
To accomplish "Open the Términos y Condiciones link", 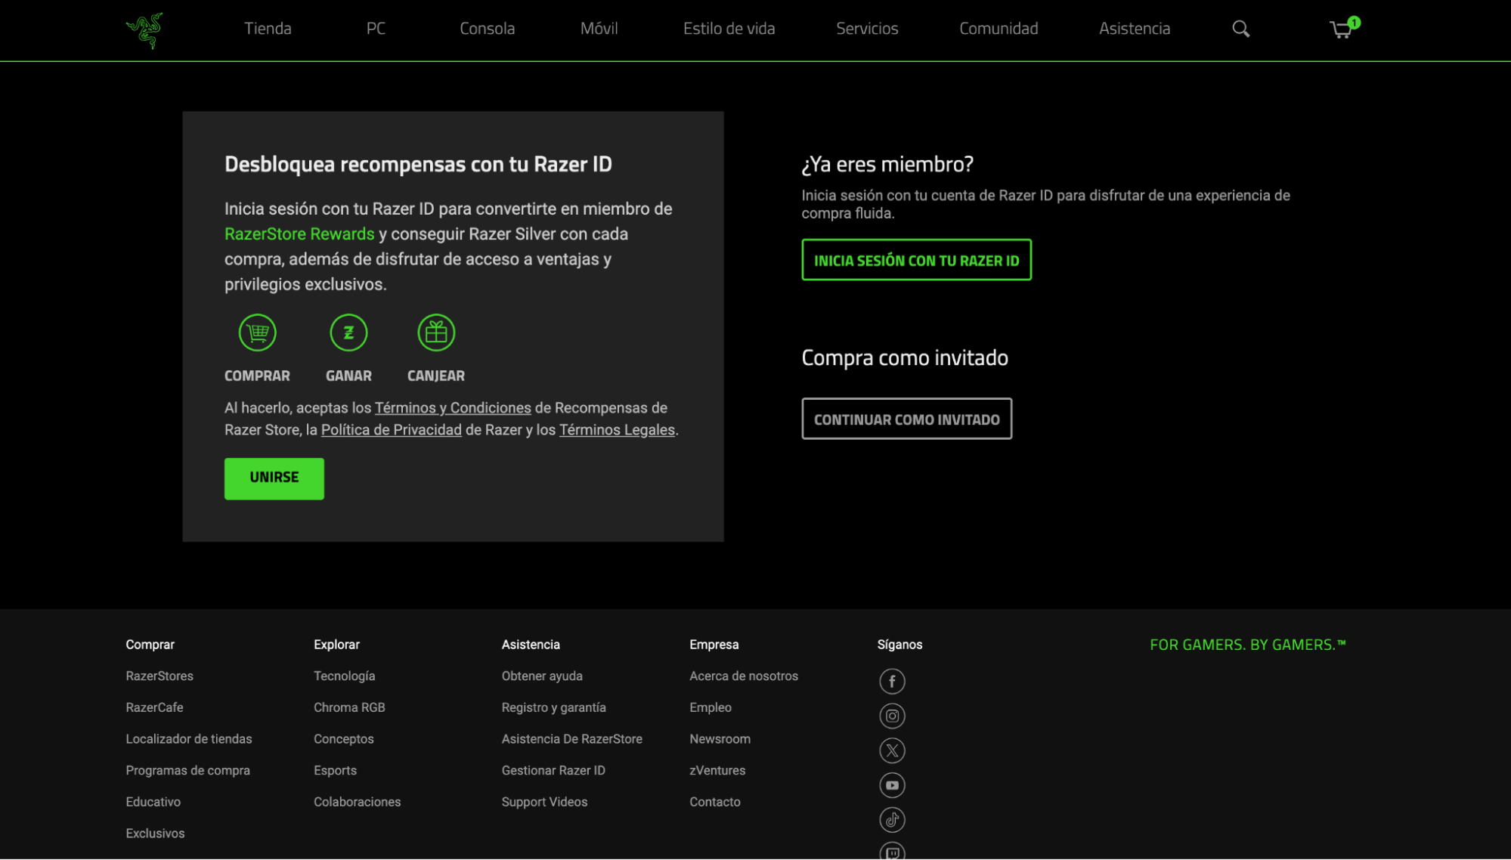I will click(453, 408).
